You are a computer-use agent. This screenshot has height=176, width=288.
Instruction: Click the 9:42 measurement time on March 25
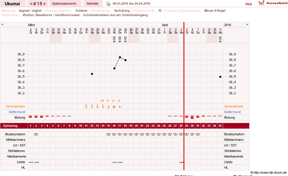[125, 39]
